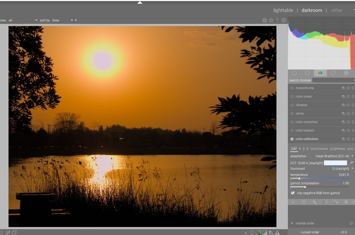Choose drawn mask pencil icon
The width and height of the screenshot is (355, 235).
click(314, 202)
